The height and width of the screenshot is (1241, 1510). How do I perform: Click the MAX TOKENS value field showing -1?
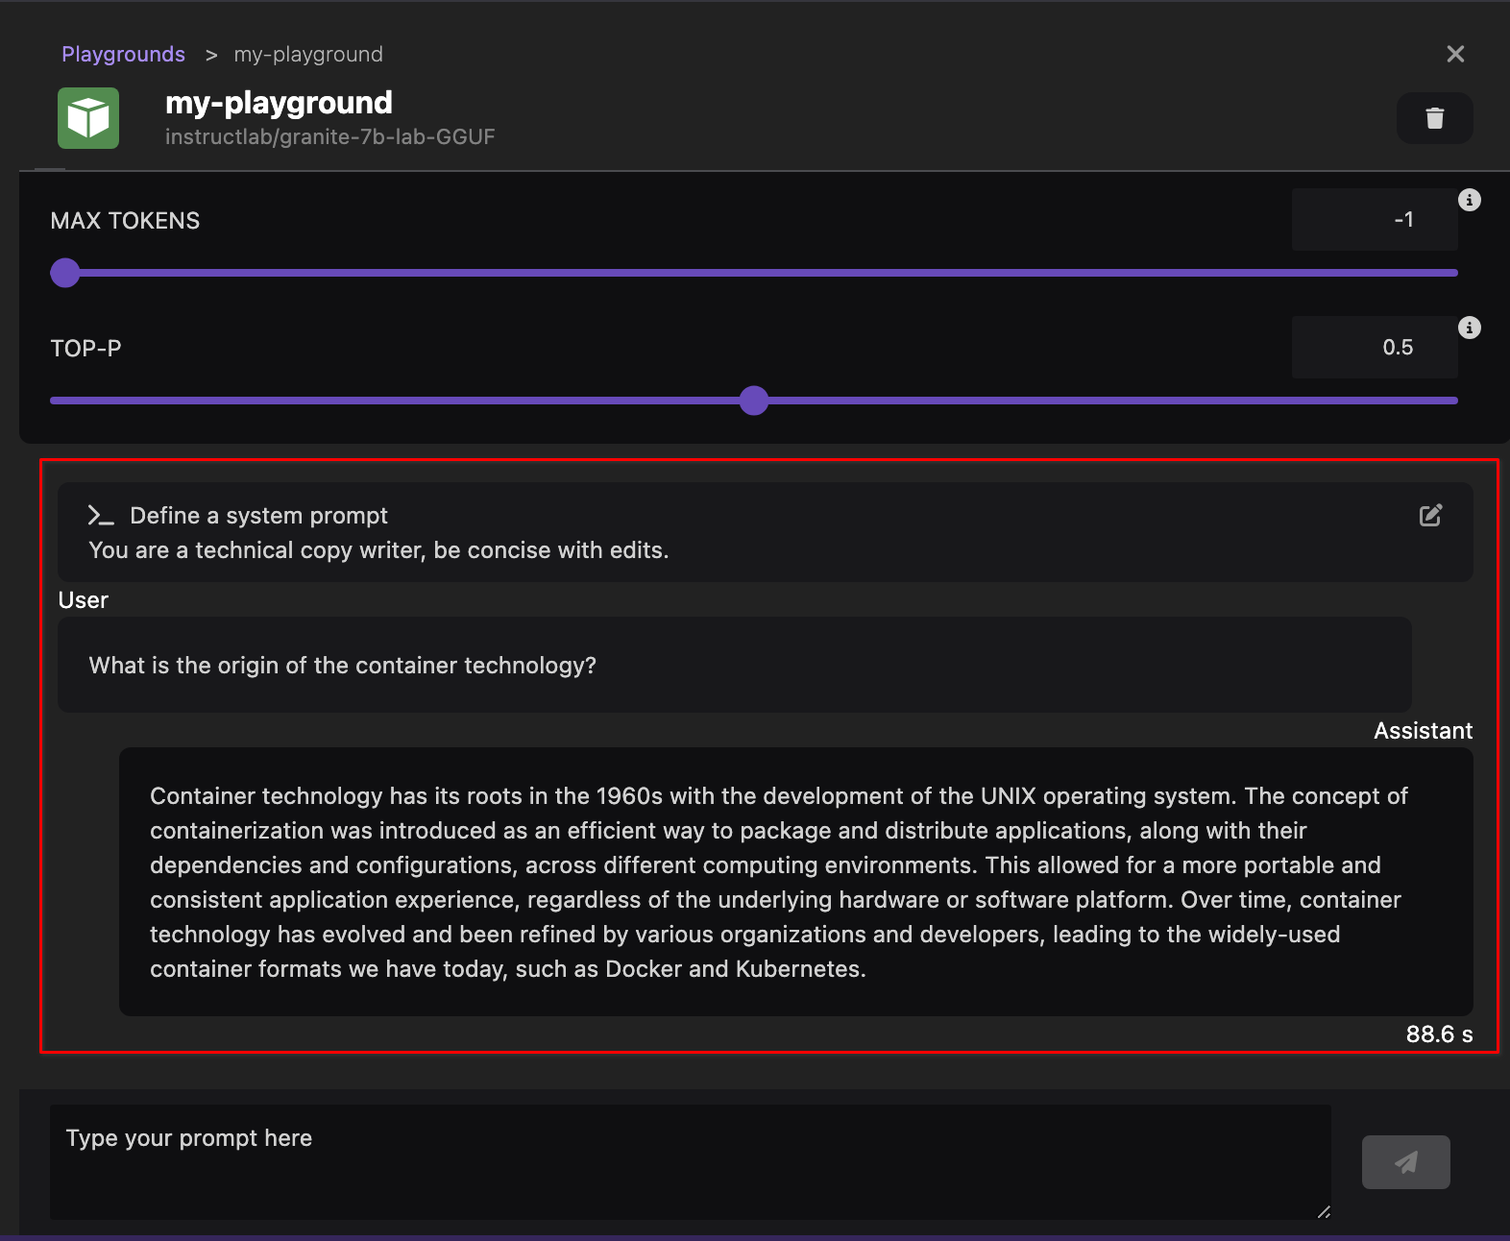click(x=1375, y=219)
